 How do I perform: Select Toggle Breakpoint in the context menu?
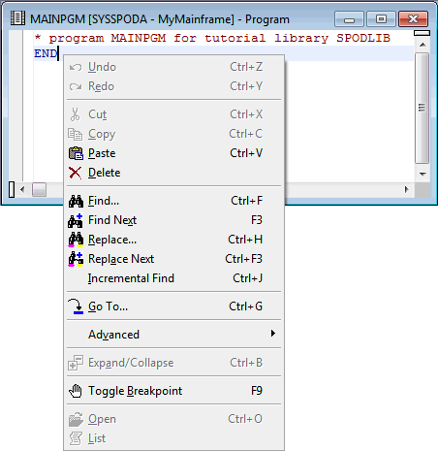pyautogui.click(x=174, y=391)
